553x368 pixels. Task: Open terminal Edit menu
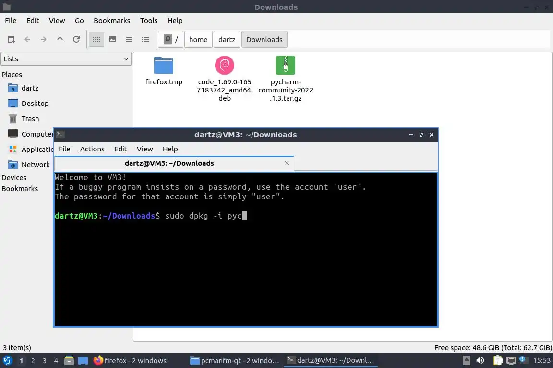pos(120,149)
